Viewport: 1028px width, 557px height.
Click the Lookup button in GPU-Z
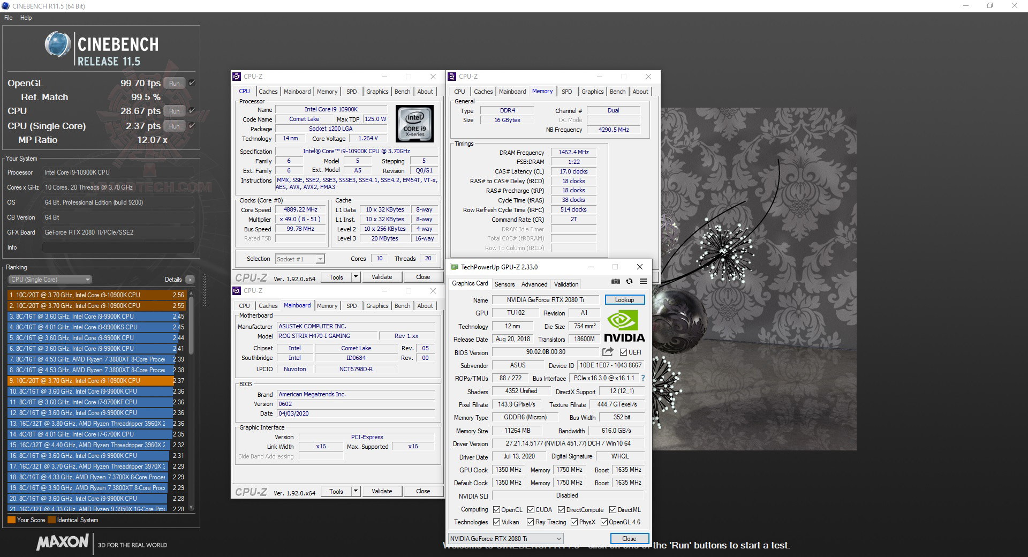[624, 299]
